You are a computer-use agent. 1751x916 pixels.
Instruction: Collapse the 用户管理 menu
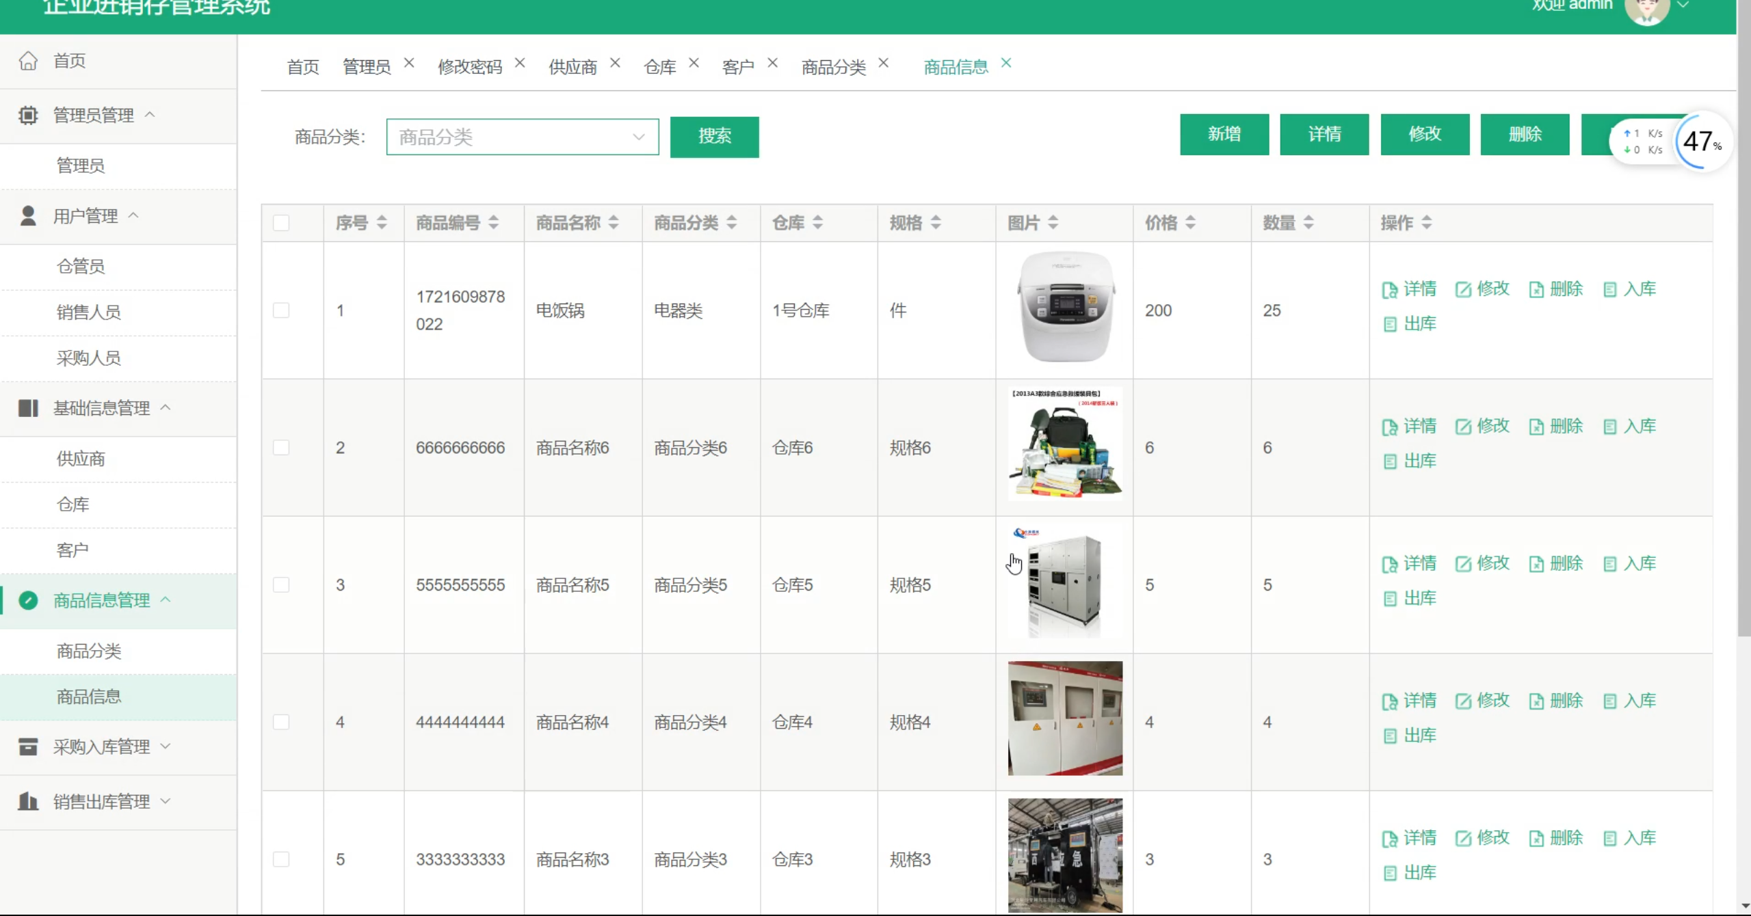(x=85, y=216)
